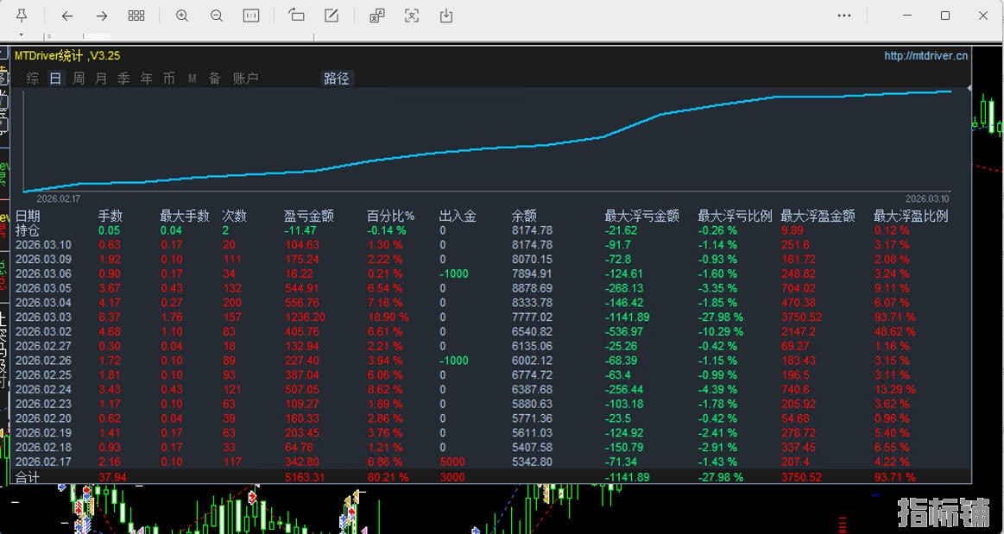
Task: Open the three-dot more options menu
Action: 844,16
